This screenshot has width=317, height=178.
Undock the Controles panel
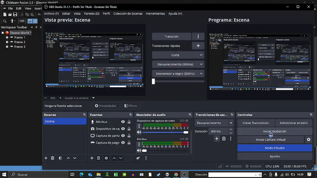[x=311, y=115]
